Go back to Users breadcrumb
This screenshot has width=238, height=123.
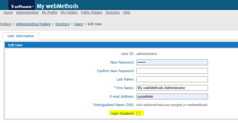(x=79, y=24)
